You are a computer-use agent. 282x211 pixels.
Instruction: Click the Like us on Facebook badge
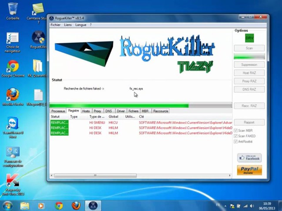click(249, 158)
